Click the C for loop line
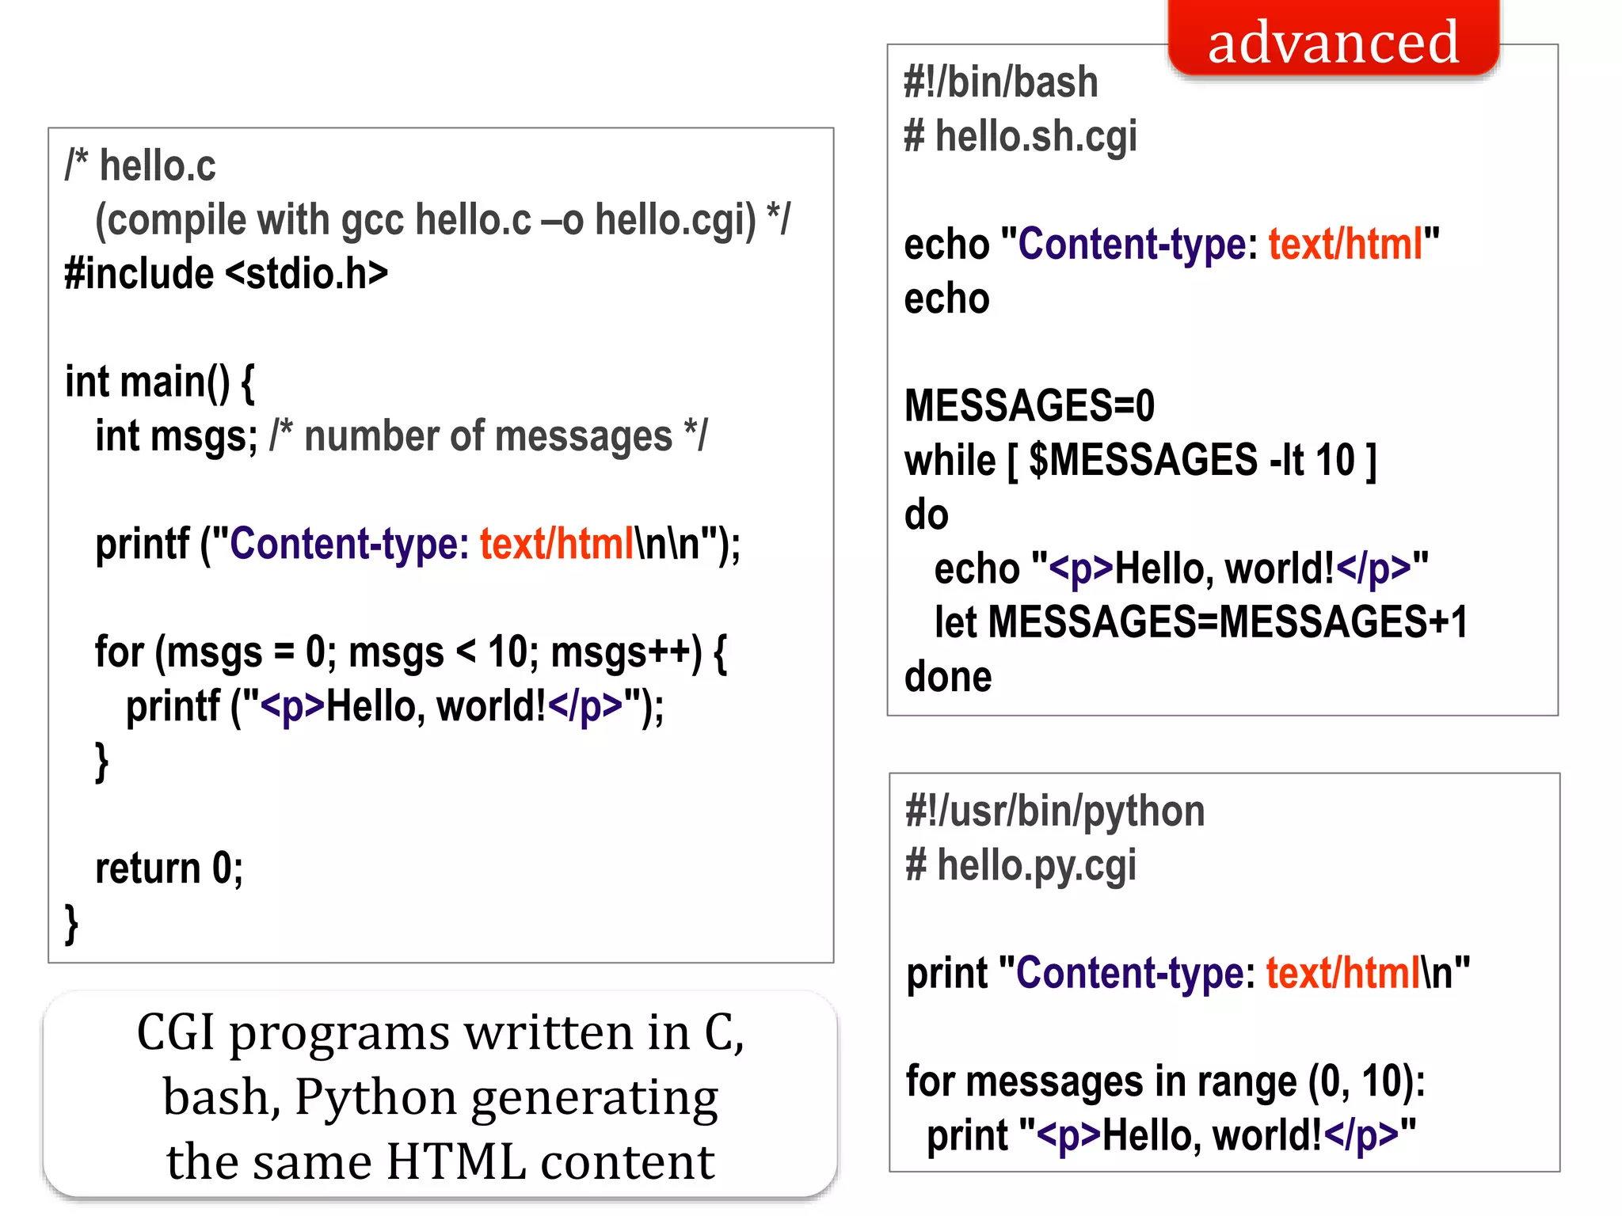This screenshot has width=1622, height=1216. pos(410,653)
